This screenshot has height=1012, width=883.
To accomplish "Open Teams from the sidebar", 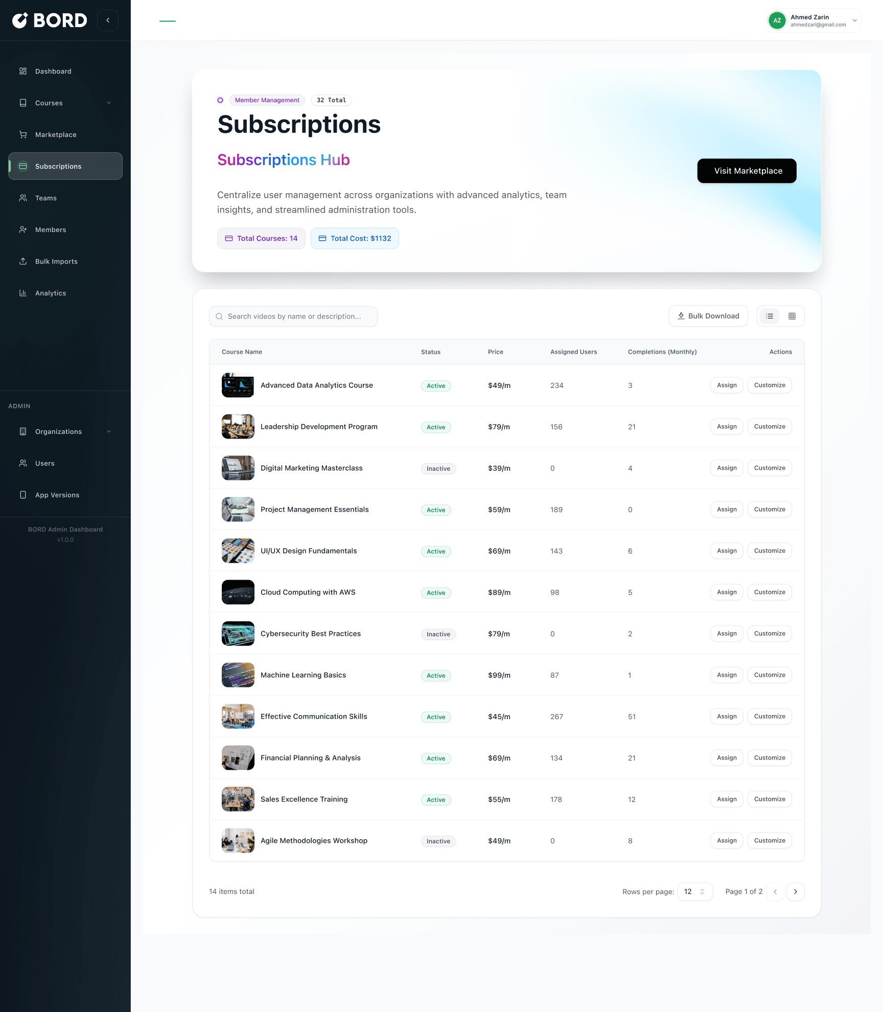I will coord(65,198).
